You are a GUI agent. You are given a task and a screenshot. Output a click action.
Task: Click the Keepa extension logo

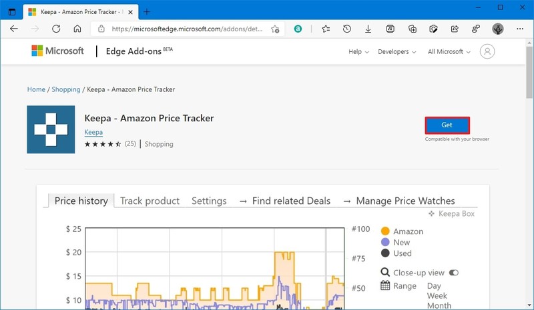tap(51, 129)
